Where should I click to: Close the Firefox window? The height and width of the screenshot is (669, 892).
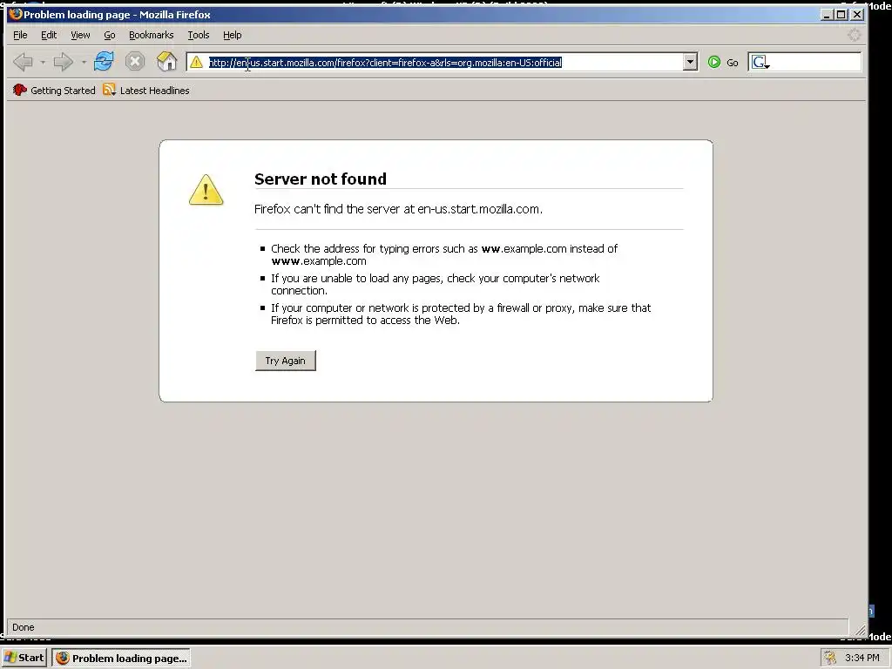[857, 15]
